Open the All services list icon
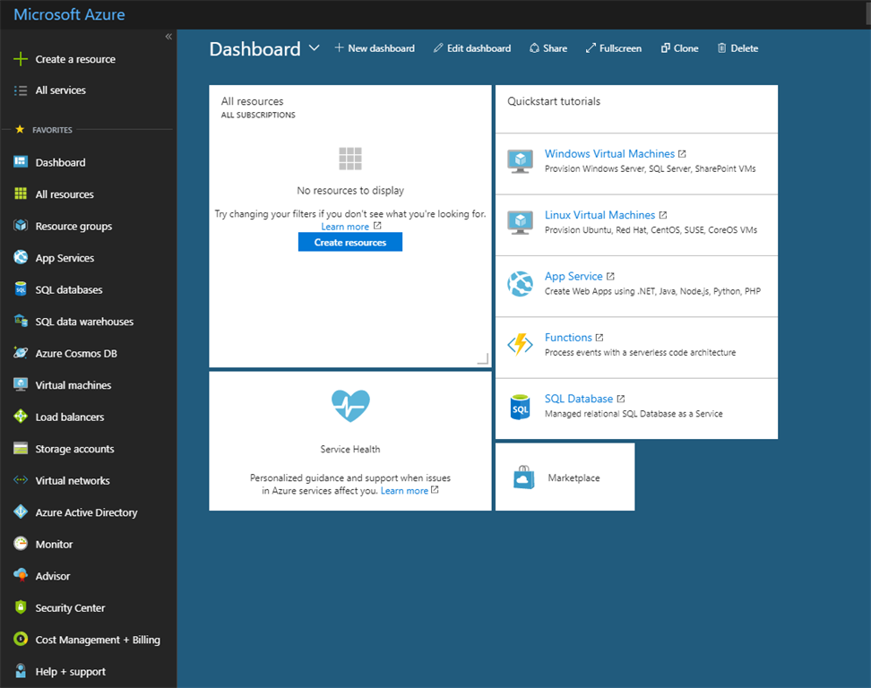This screenshot has height=688, width=871. pos(21,90)
